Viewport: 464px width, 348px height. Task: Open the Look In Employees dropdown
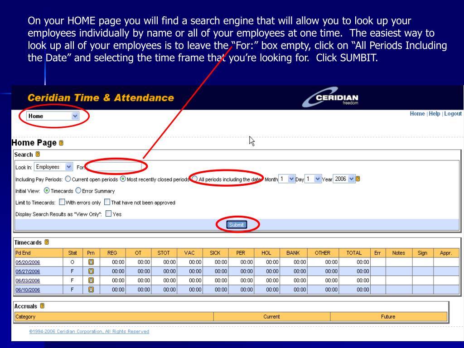point(53,167)
